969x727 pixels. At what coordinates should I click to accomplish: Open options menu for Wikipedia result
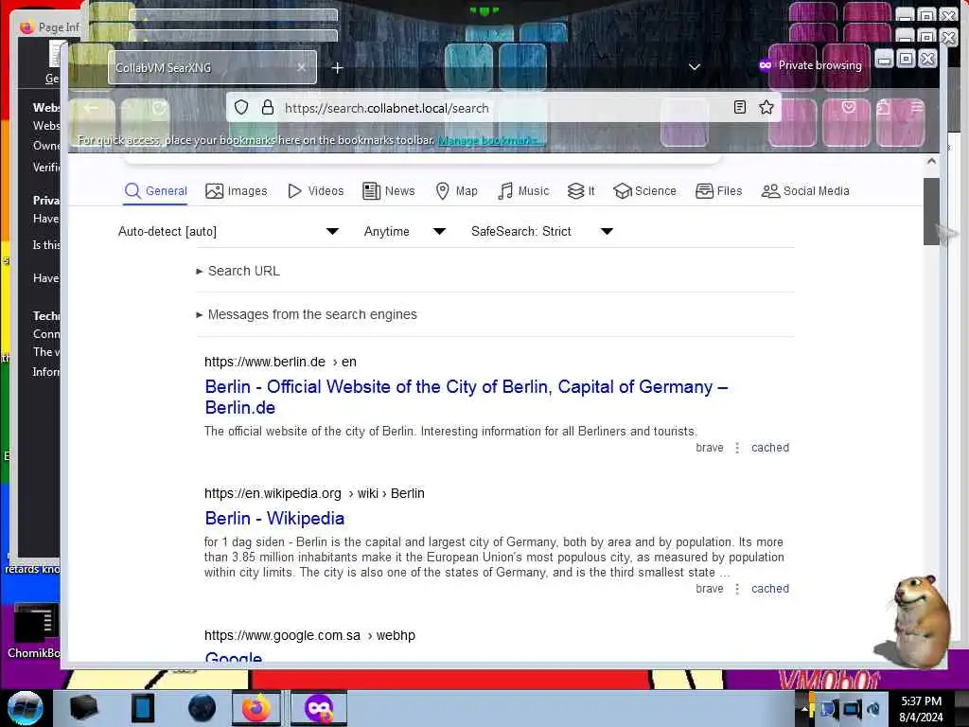pos(737,589)
